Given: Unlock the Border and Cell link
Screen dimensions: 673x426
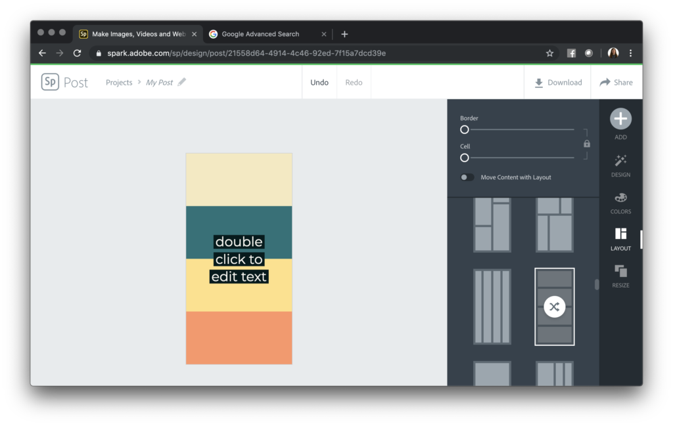Looking at the screenshot, I should click(x=586, y=144).
